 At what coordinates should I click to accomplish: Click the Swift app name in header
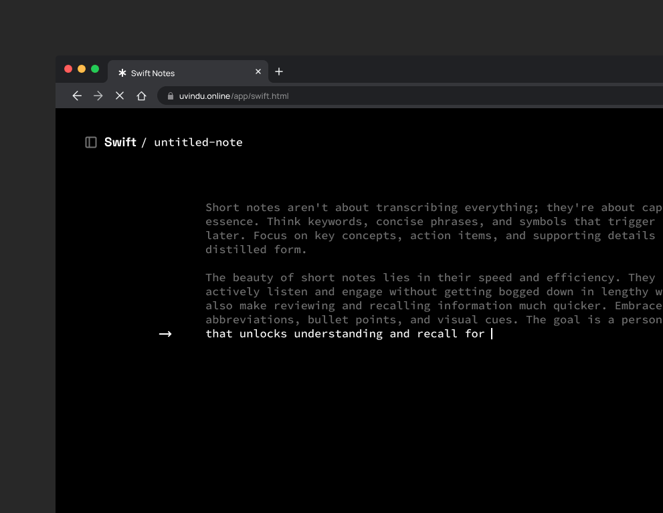point(120,142)
